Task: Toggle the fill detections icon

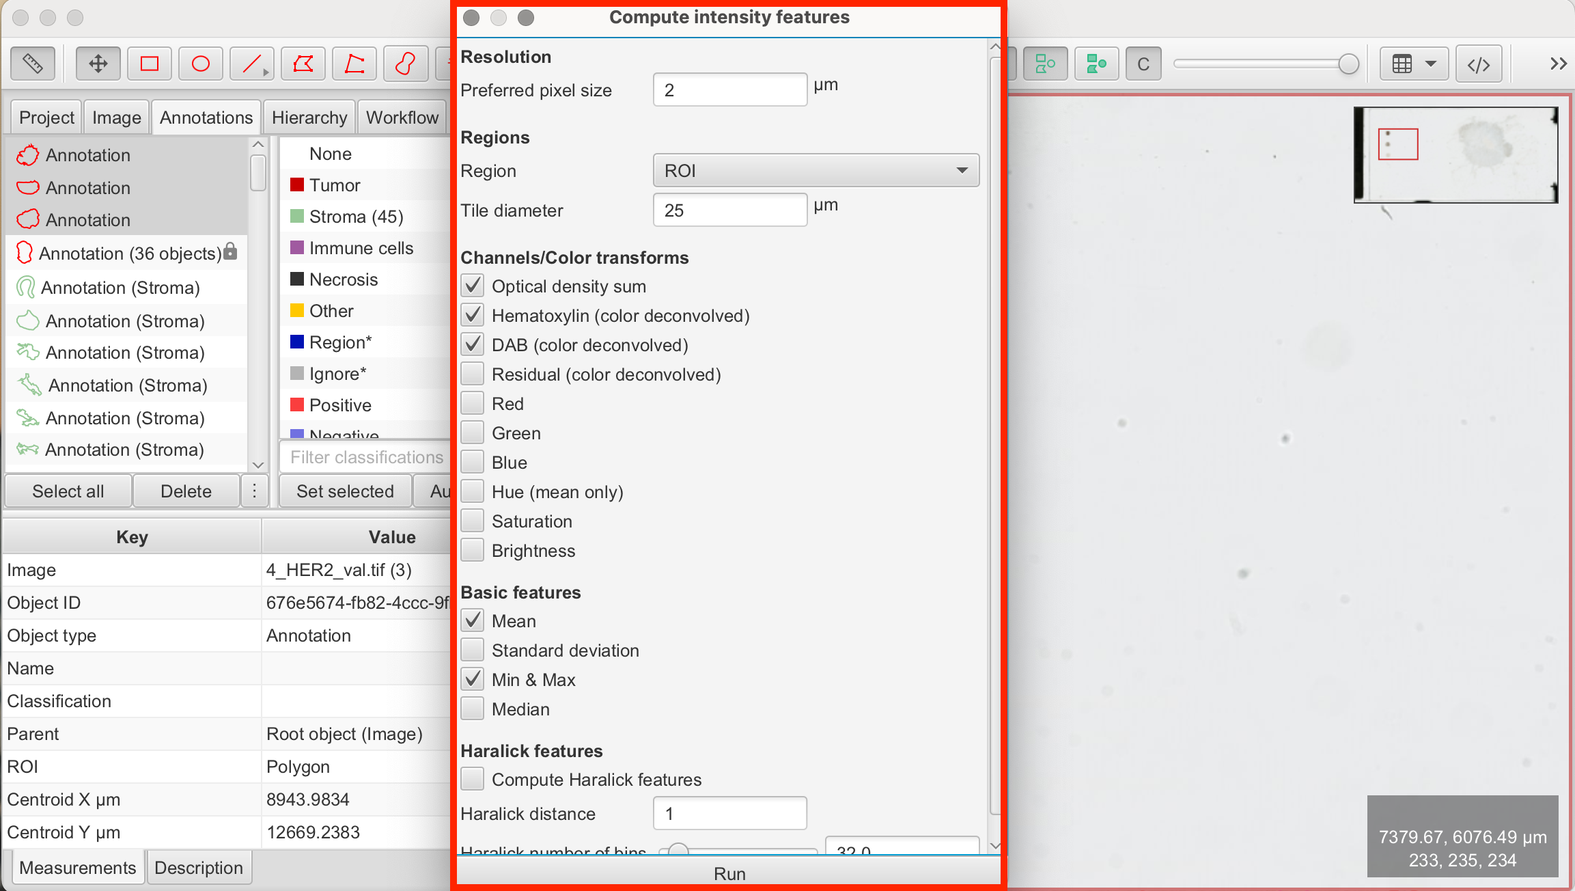Action: coord(1096,64)
